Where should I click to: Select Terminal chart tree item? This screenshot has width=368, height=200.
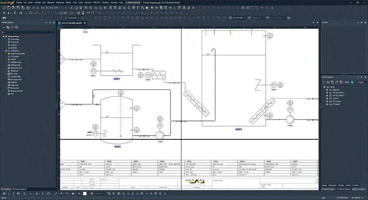click(15, 77)
